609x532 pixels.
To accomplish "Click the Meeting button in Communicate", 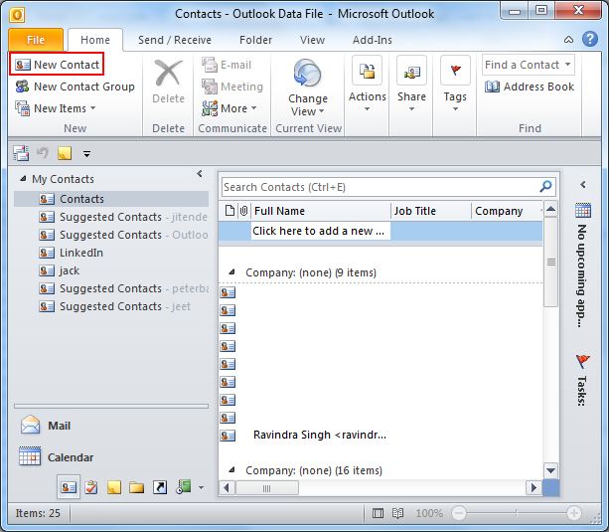I will [232, 87].
